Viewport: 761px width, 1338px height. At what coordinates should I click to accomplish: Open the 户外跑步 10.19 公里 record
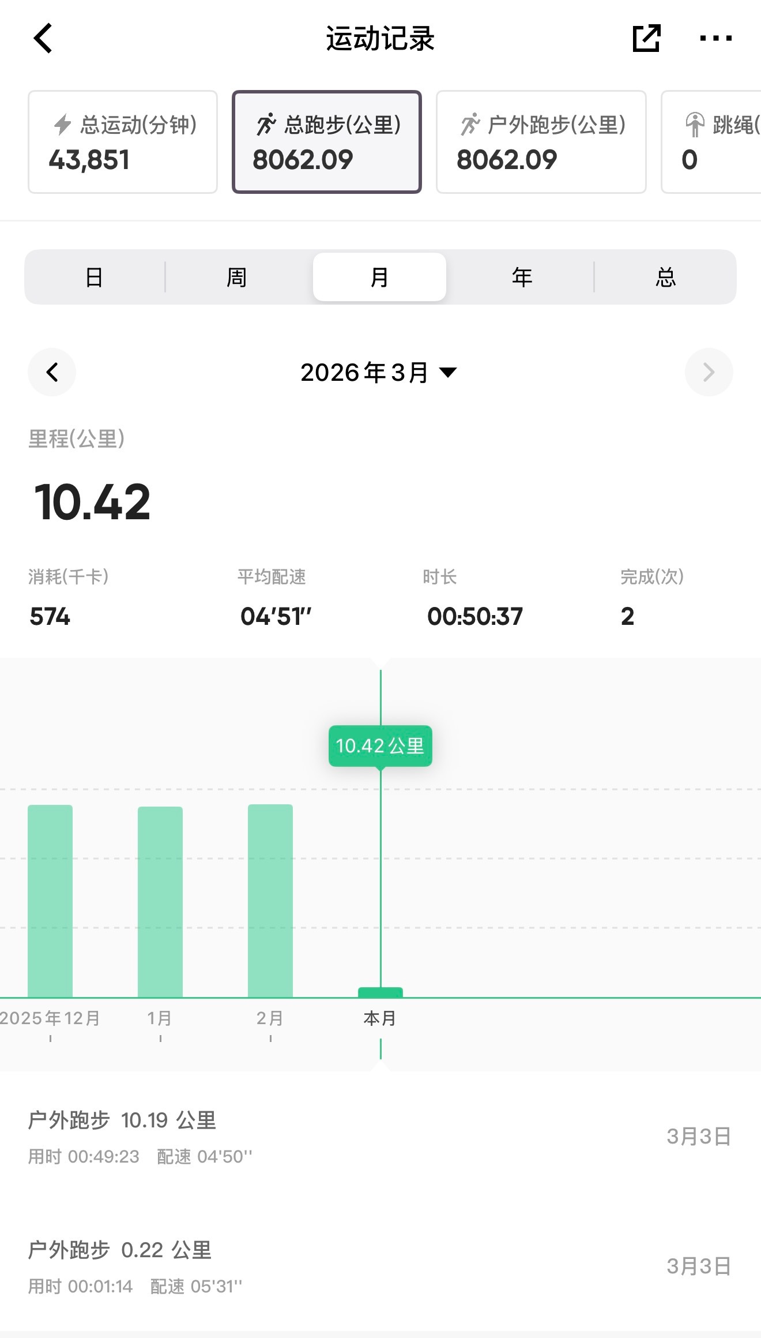(380, 1137)
